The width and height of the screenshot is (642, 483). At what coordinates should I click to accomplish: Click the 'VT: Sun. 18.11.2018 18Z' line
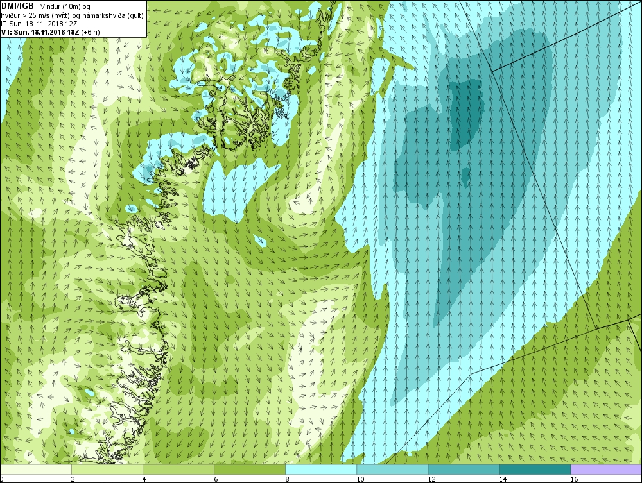(50, 32)
